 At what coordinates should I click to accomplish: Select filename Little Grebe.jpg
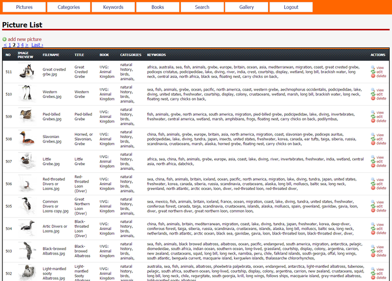coord(51,162)
